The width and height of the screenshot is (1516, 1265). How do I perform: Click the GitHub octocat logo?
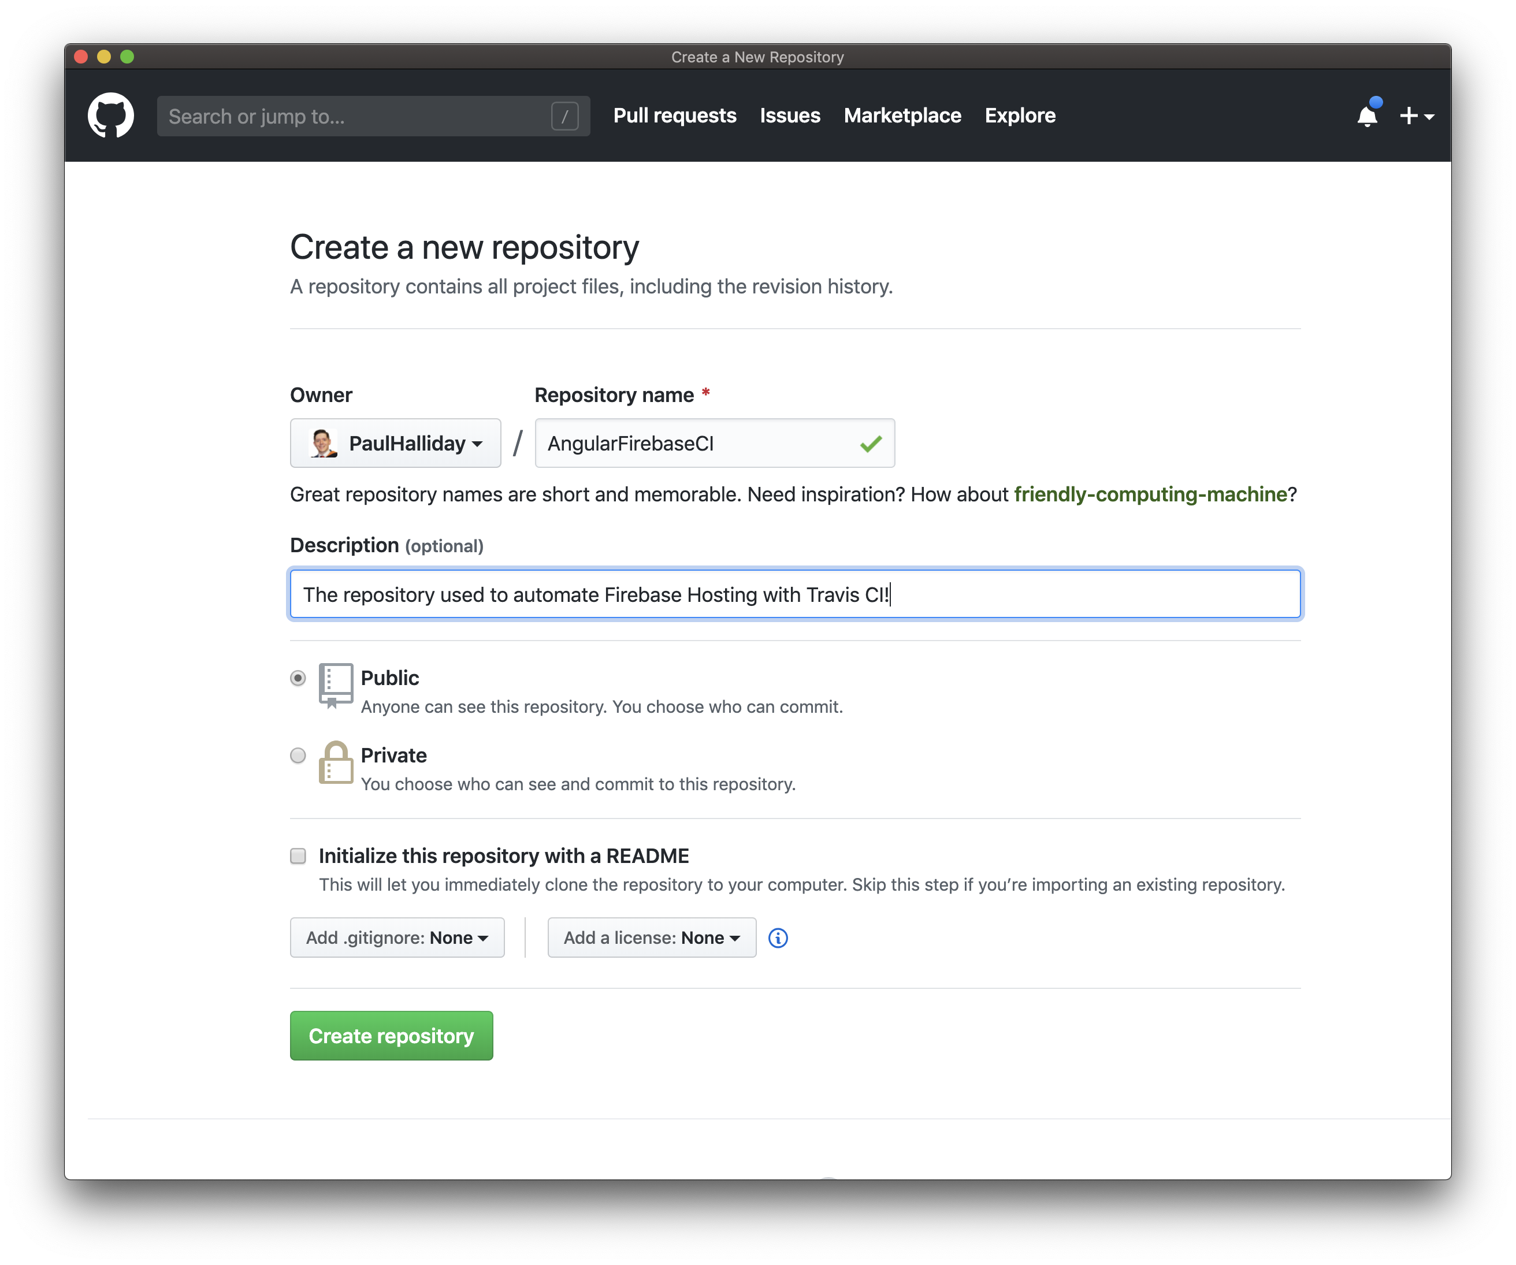pyautogui.click(x=111, y=115)
